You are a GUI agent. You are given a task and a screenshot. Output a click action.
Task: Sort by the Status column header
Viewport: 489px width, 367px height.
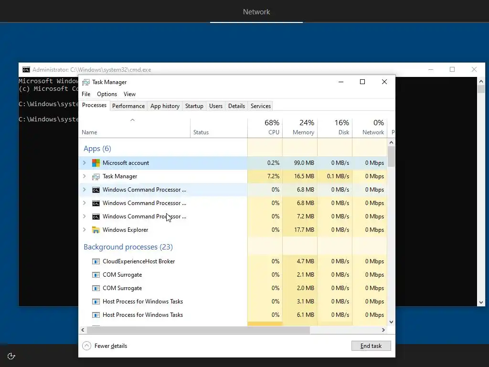pyautogui.click(x=219, y=128)
